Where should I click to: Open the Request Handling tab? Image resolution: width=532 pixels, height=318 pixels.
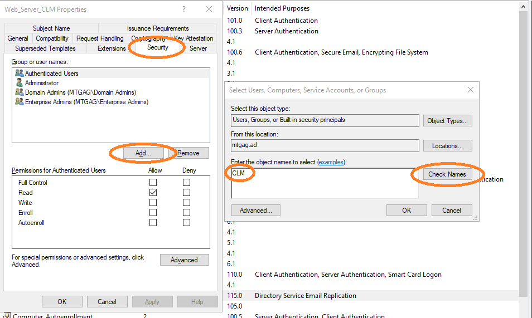(x=100, y=38)
